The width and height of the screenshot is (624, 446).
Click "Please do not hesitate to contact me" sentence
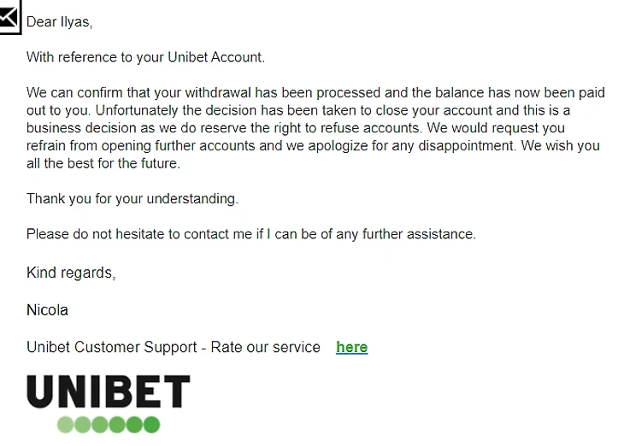tap(139, 234)
